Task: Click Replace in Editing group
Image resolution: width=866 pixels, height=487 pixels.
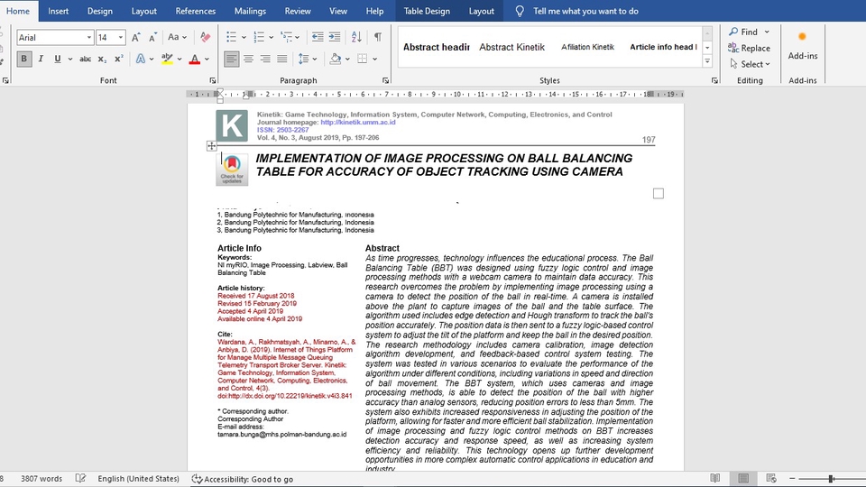Action: pyautogui.click(x=749, y=48)
